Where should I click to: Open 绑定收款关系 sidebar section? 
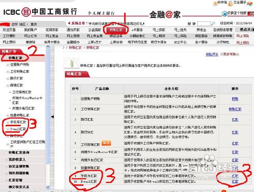point(19,187)
